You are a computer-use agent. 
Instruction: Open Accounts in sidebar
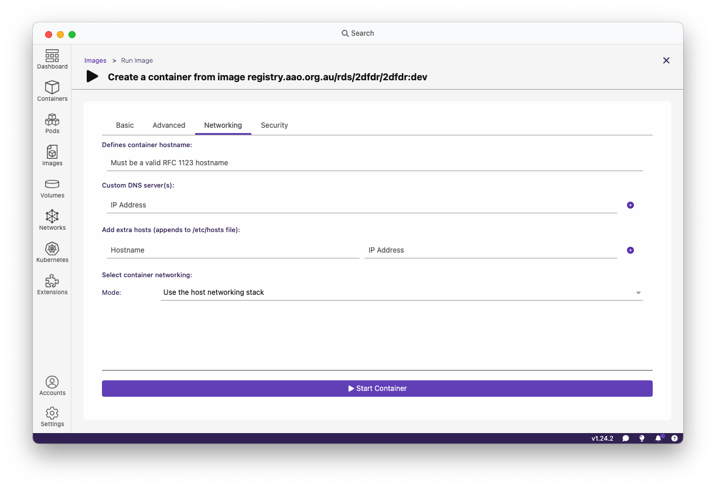tap(52, 386)
